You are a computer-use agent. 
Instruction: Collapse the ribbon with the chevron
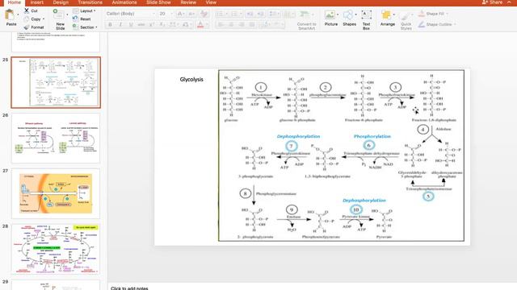[509, 2]
